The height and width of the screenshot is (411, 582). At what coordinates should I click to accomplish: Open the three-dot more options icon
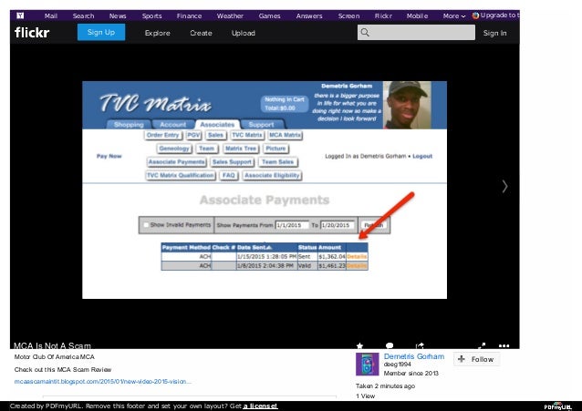tap(504, 345)
